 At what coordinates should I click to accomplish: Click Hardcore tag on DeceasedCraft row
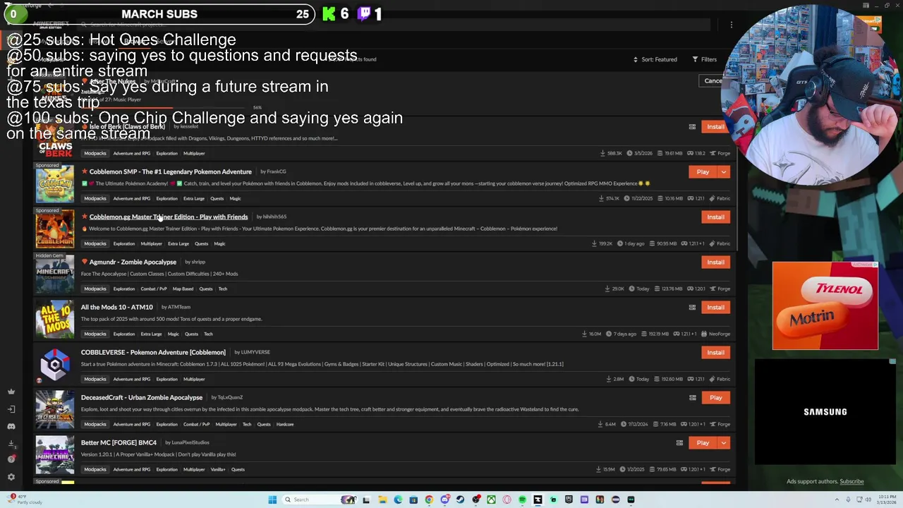285,425
